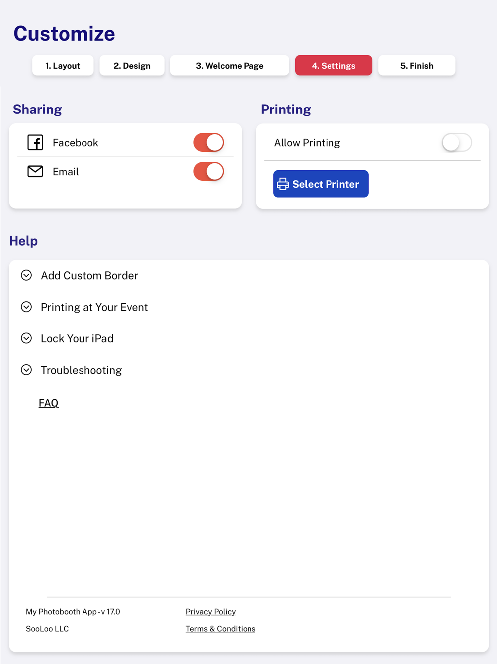The height and width of the screenshot is (664, 497).
Task: Click the Email envelope icon
Action: coord(35,171)
